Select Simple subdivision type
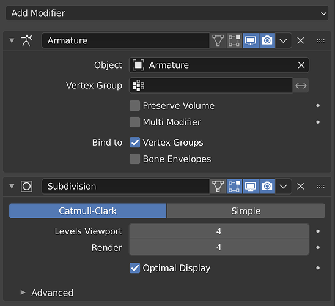Screen dimensions: 335x306 point(246,211)
